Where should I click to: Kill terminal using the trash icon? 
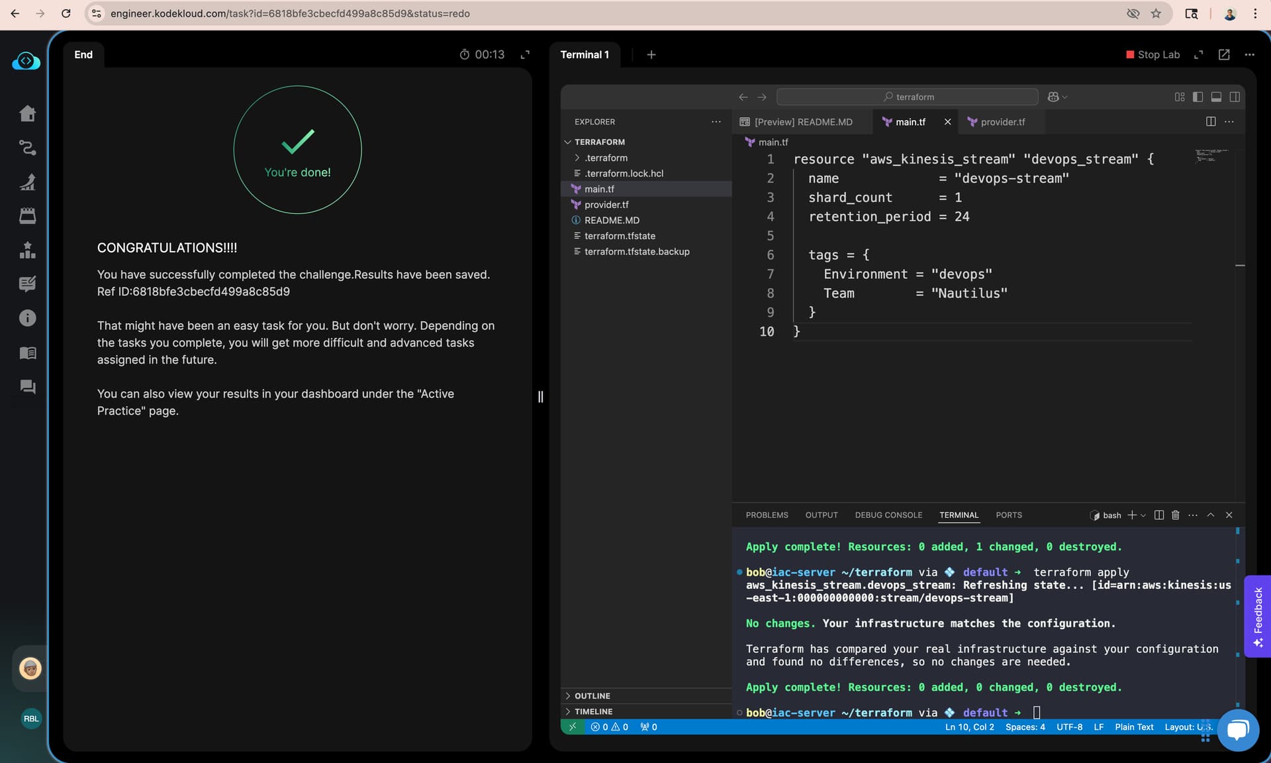1176,515
